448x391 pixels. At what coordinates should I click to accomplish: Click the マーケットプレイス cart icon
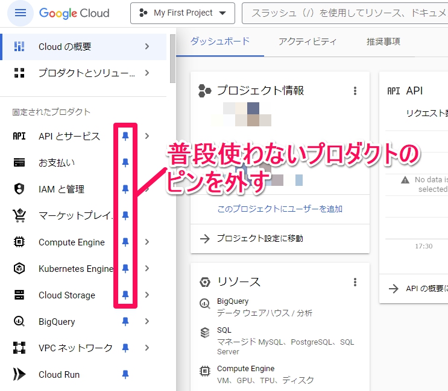point(19,215)
